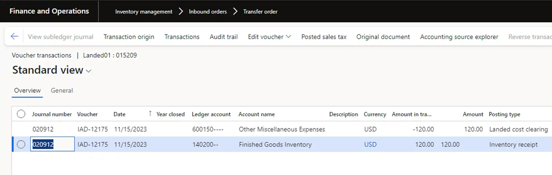
Task: Open the Original document
Action: point(383,37)
